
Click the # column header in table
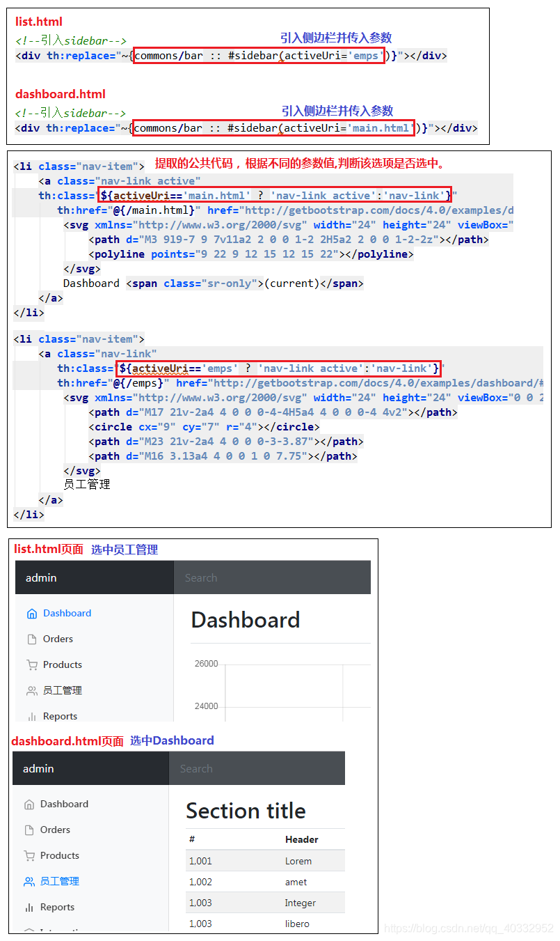(x=192, y=840)
